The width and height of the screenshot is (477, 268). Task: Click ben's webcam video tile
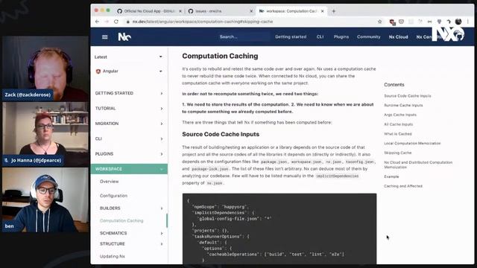45,200
